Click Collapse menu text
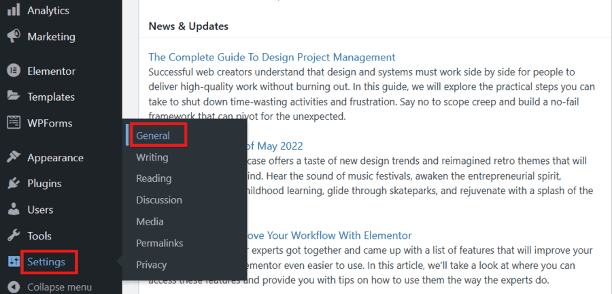 click(59, 287)
